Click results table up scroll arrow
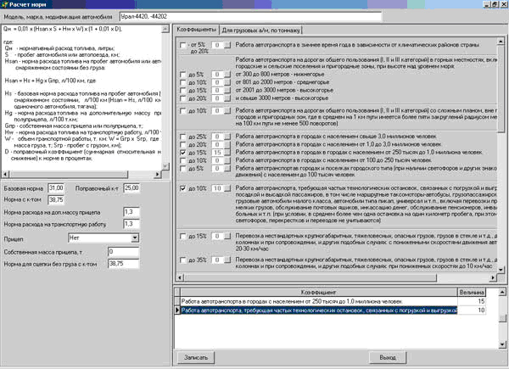 coord(502,293)
